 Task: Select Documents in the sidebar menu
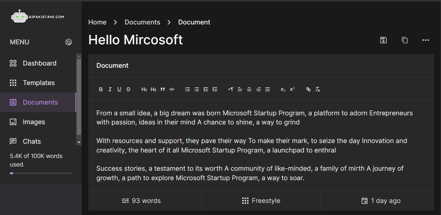point(38,102)
